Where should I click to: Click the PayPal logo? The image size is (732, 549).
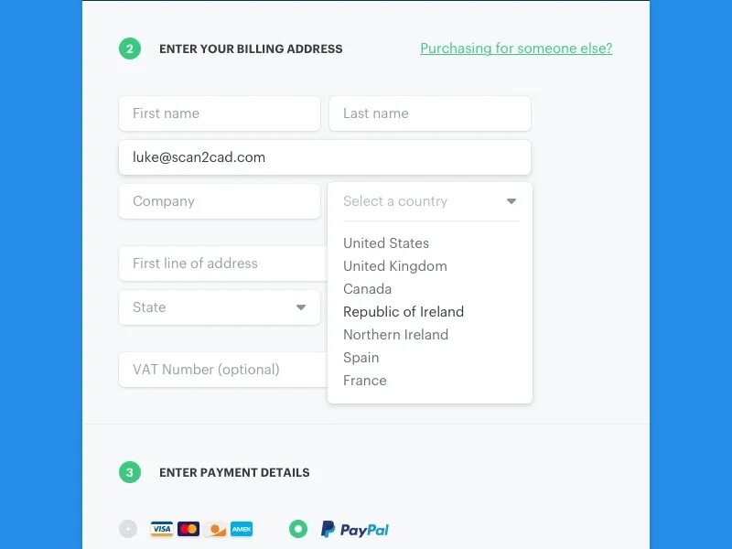(x=355, y=529)
